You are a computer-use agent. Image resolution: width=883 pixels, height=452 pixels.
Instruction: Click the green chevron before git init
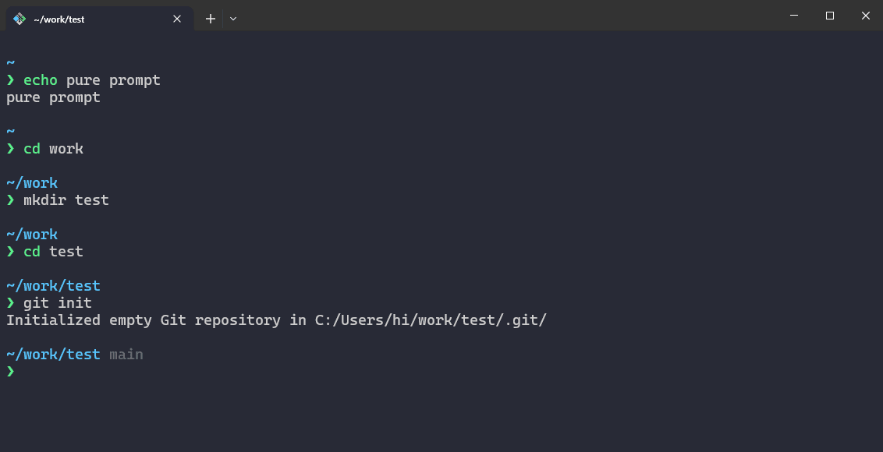[x=10, y=302]
